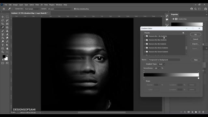The image size is (208, 117).
Task: Open the Image menu
Action: (15, 5)
